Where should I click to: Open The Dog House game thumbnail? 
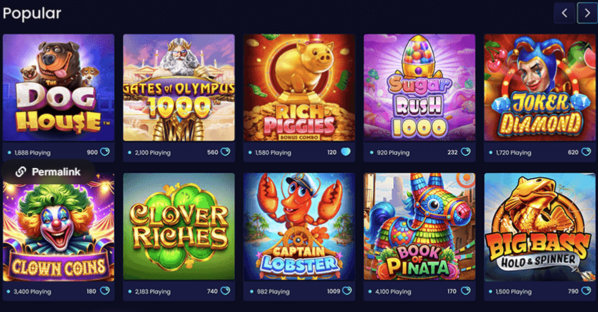pos(58,88)
